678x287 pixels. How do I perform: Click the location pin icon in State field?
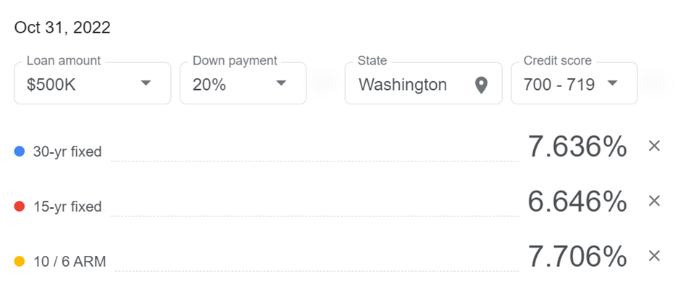(481, 86)
